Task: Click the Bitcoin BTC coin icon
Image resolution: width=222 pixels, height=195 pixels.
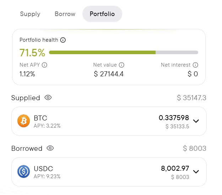Action: point(24,121)
